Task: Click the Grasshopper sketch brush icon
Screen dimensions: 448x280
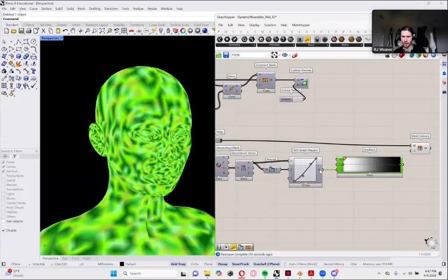Action: coord(295,55)
